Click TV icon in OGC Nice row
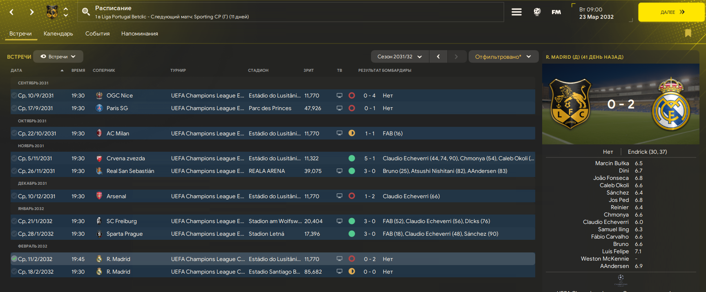 tap(340, 95)
